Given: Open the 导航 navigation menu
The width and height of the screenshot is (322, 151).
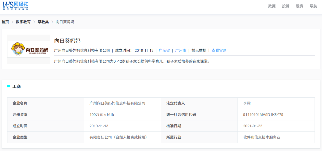Looking at the screenshot, I should click(x=313, y=6).
